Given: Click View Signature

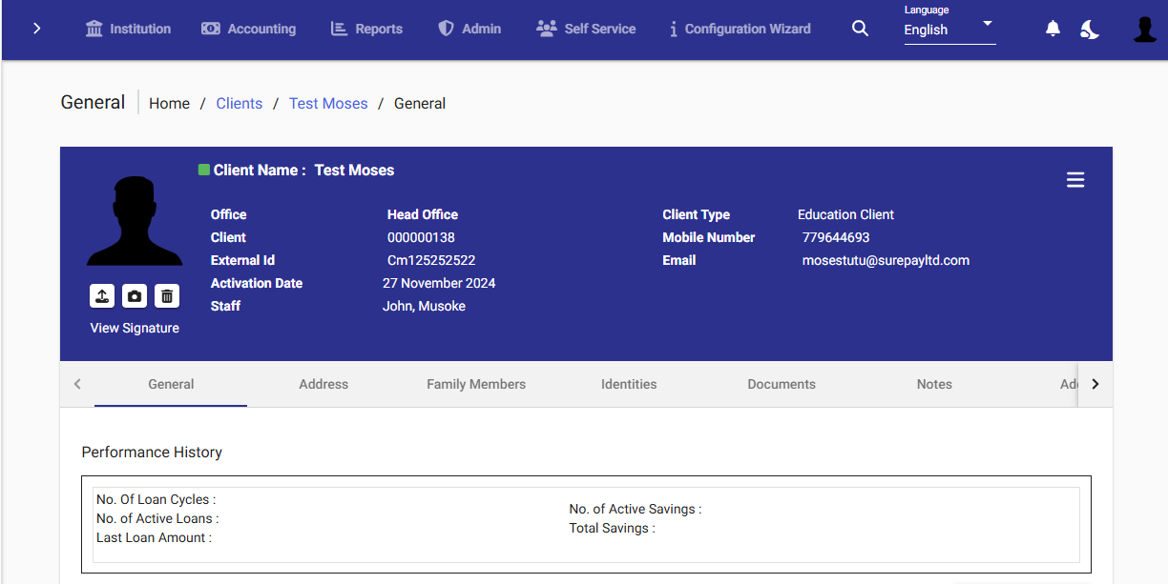Looking at the screenshot, I should point(135,328).
